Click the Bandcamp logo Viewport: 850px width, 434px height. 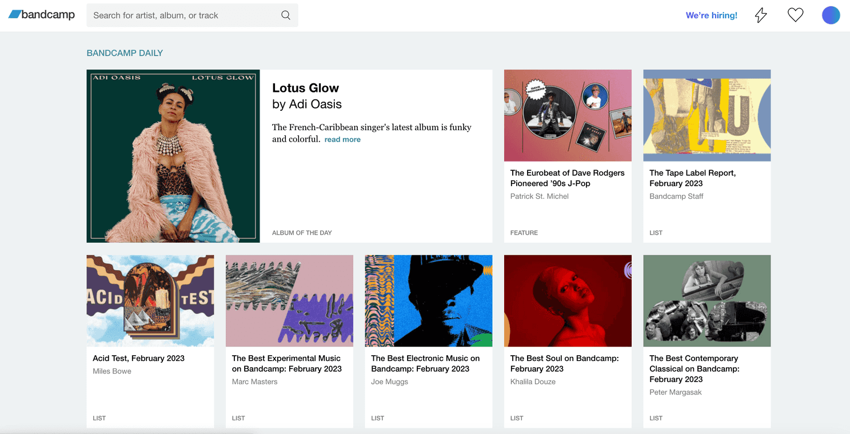[x=41, y=14]
